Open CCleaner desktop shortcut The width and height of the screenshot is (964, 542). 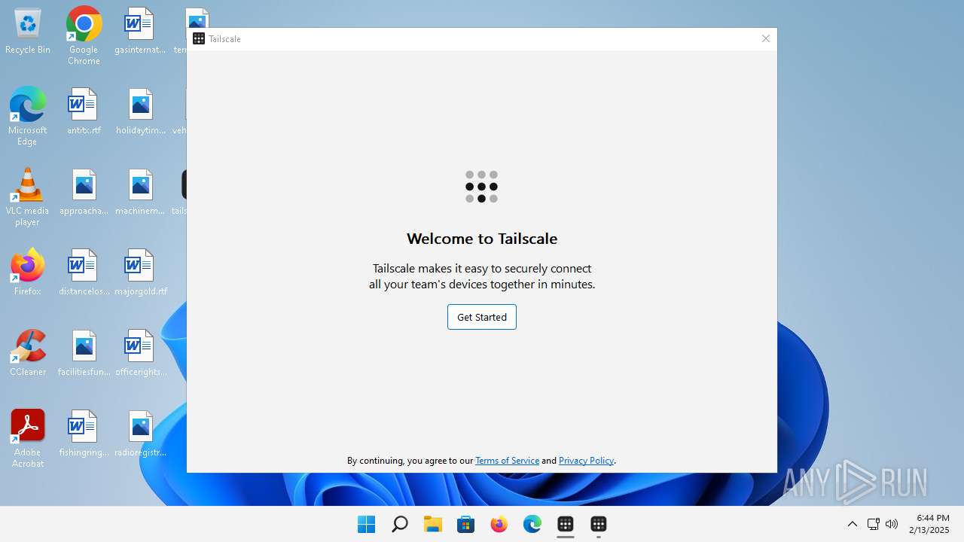(x=28, y=352)
